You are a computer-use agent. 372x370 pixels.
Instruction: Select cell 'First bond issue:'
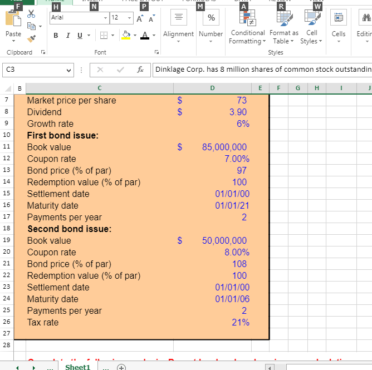100,135
